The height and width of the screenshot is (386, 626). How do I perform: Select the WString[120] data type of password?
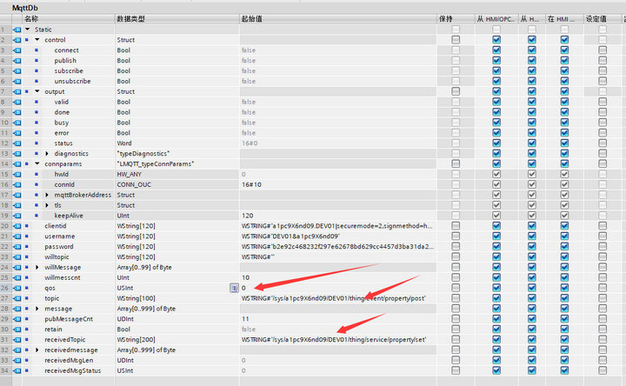coord(136,246)
